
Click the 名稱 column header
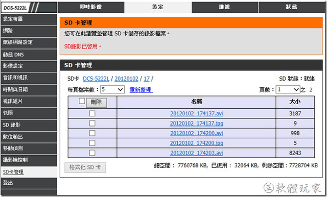point(196,102)
